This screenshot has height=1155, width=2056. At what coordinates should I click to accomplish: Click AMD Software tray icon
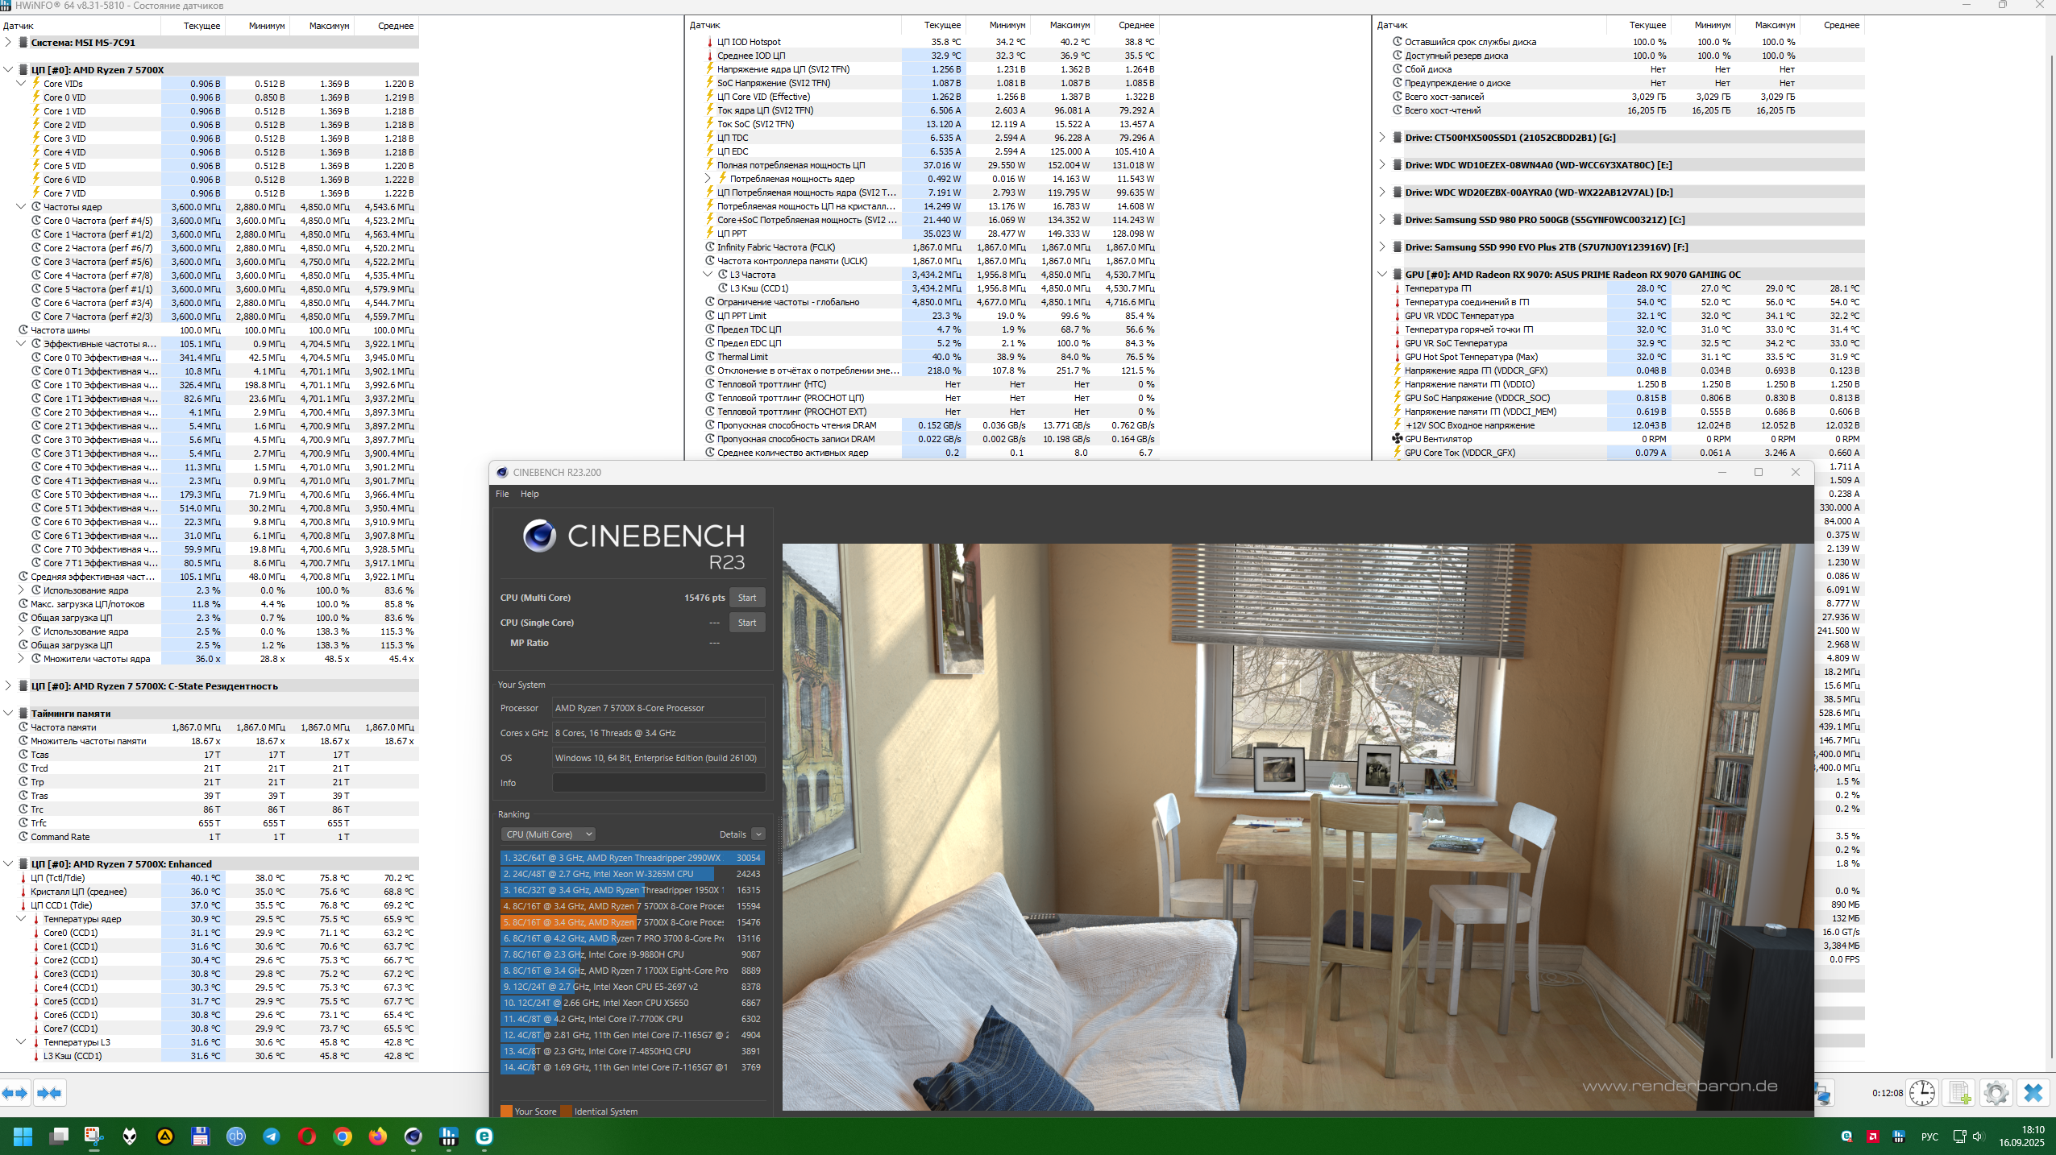1872,1136
